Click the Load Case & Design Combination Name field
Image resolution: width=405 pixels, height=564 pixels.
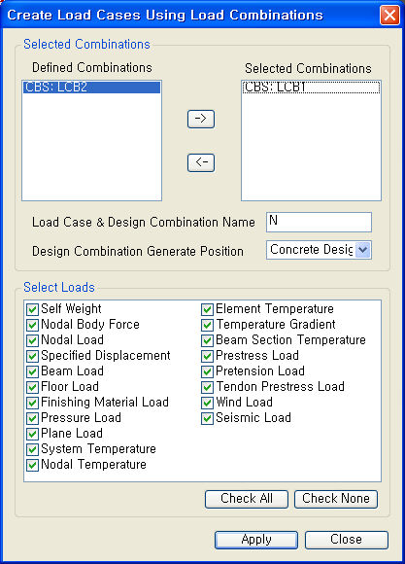click(319, 222)
